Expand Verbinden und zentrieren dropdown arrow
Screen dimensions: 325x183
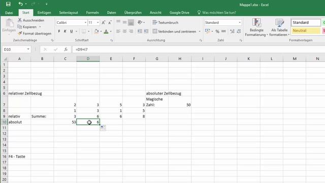(200, 32)
